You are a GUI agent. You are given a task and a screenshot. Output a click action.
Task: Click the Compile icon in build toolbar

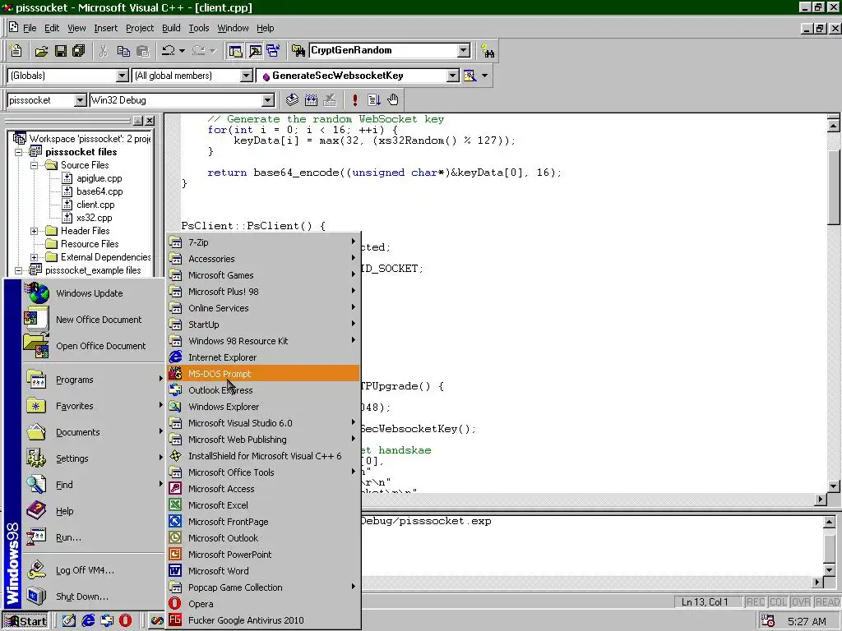292,99
